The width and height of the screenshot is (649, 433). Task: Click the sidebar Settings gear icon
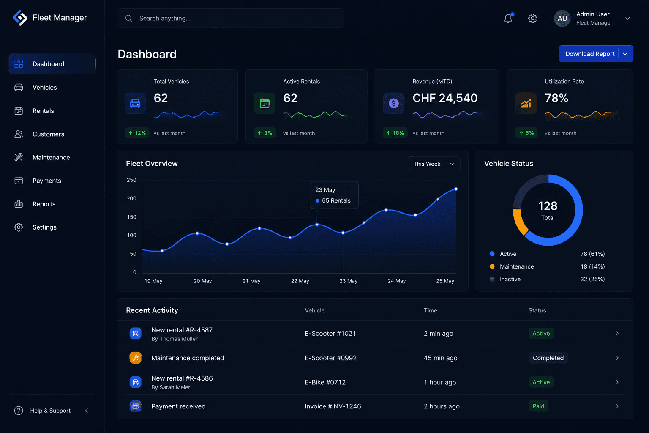19,227
